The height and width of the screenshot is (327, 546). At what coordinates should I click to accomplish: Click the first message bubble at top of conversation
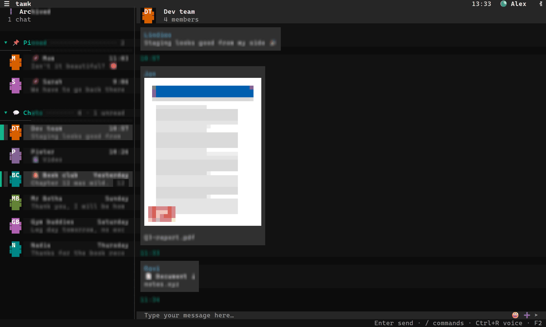211,39
